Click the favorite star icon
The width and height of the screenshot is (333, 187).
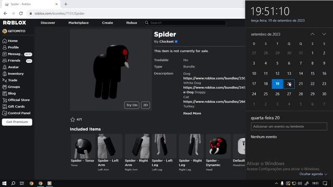(x=73, y=119)
